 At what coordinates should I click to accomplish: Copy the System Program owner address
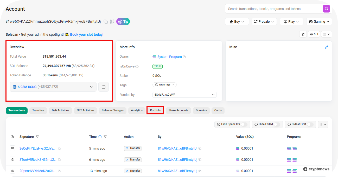[x=184, y=57]
